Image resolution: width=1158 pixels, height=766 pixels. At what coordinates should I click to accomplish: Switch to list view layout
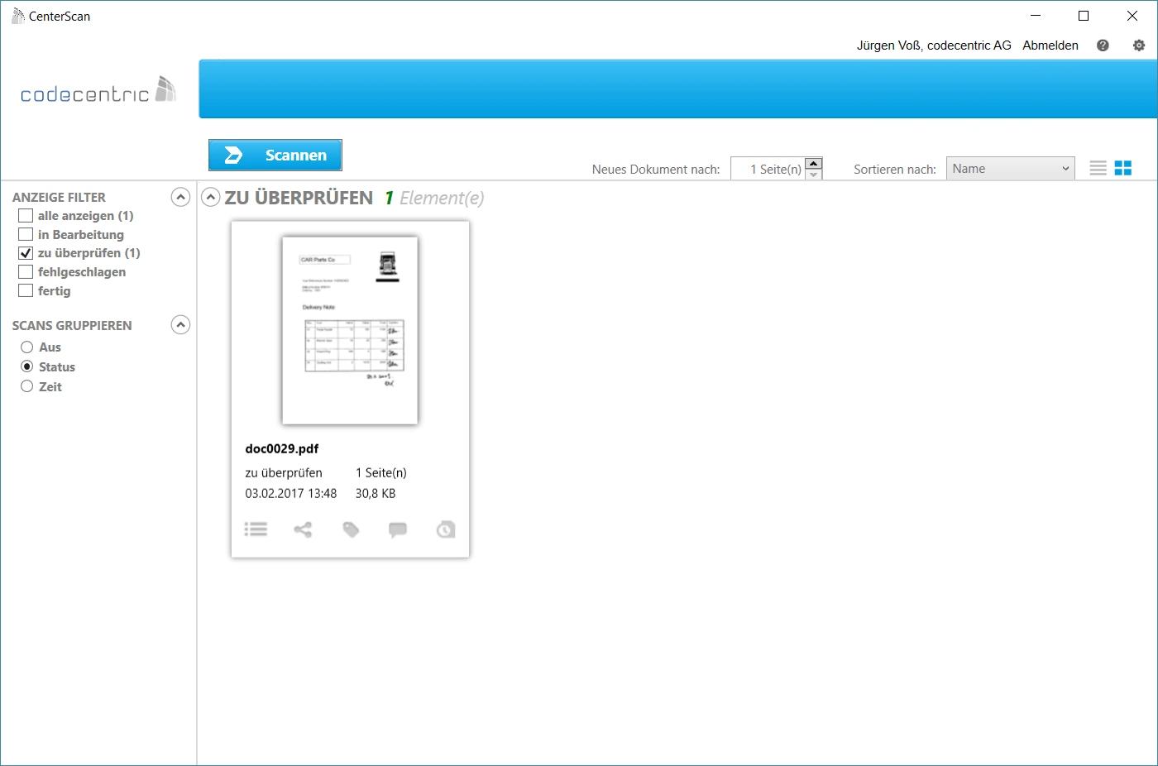pyautogui.click(x=1098, y=169)
